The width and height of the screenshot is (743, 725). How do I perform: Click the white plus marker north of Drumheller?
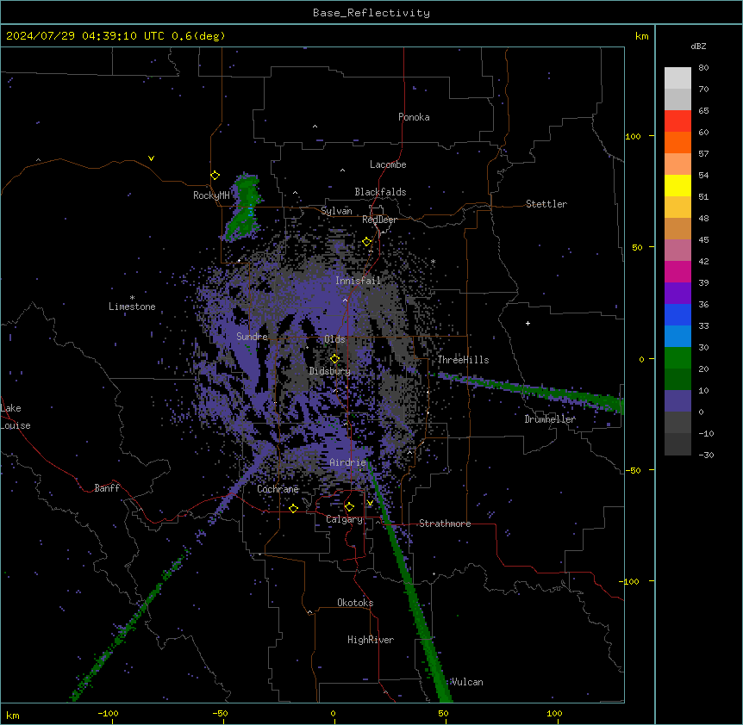pyautogui.click(x=528, y=323)
